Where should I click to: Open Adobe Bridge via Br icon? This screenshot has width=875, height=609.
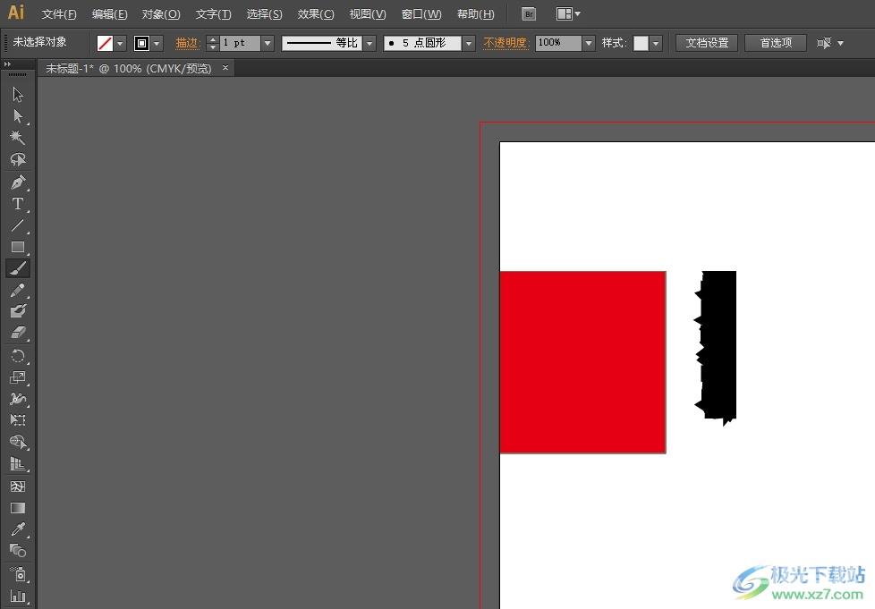click(529, 14)
